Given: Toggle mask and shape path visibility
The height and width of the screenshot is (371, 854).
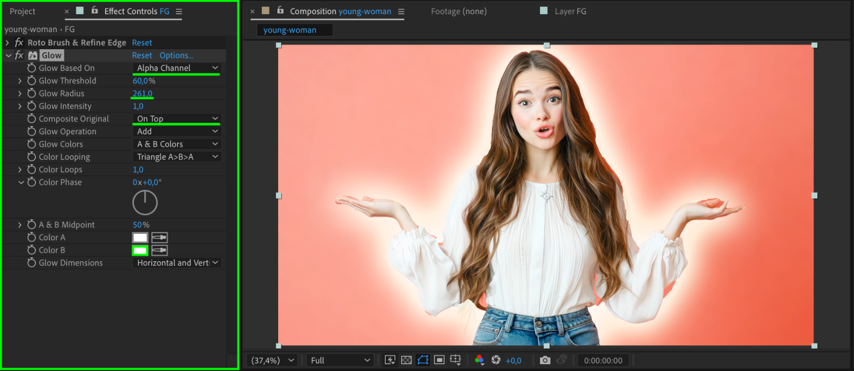Looking at the screenshot, I should click(423, 360).
